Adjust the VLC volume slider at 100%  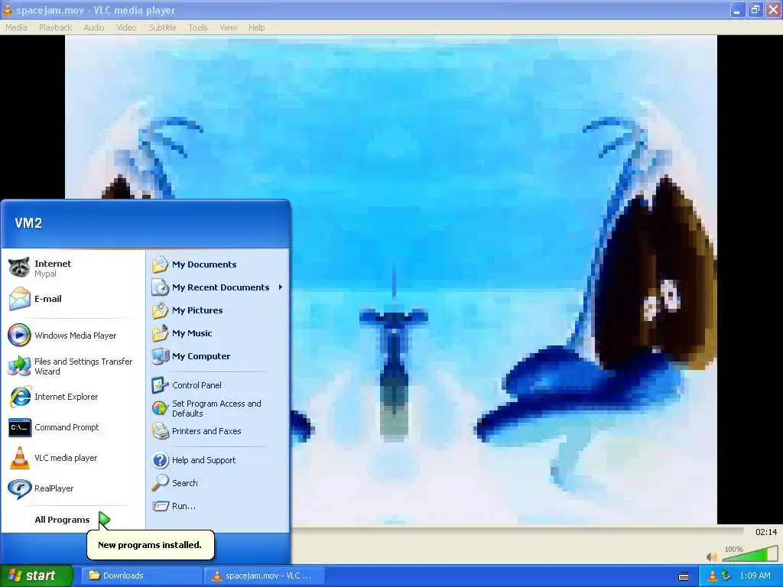(749, 554)
